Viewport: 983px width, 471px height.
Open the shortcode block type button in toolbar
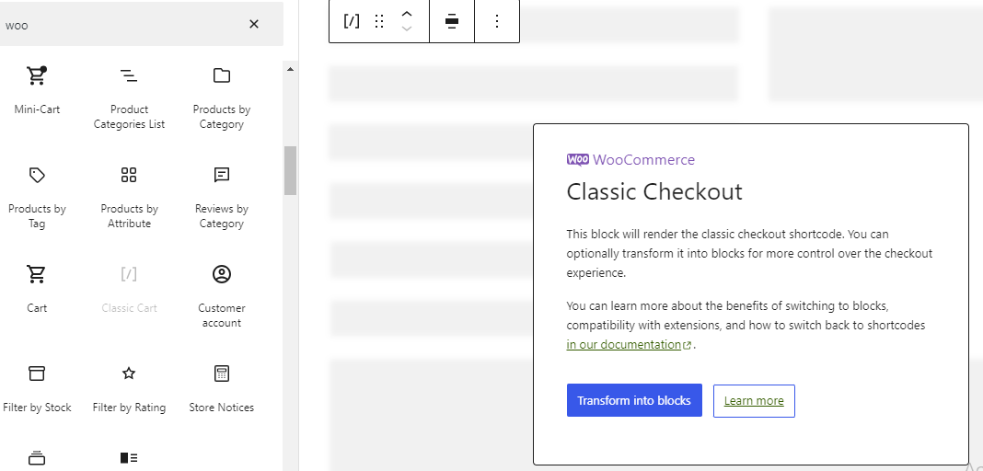[351, 20]
